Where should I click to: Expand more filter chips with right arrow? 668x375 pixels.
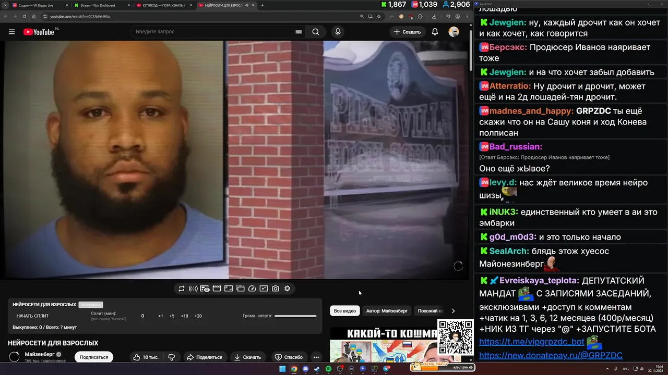453,311
